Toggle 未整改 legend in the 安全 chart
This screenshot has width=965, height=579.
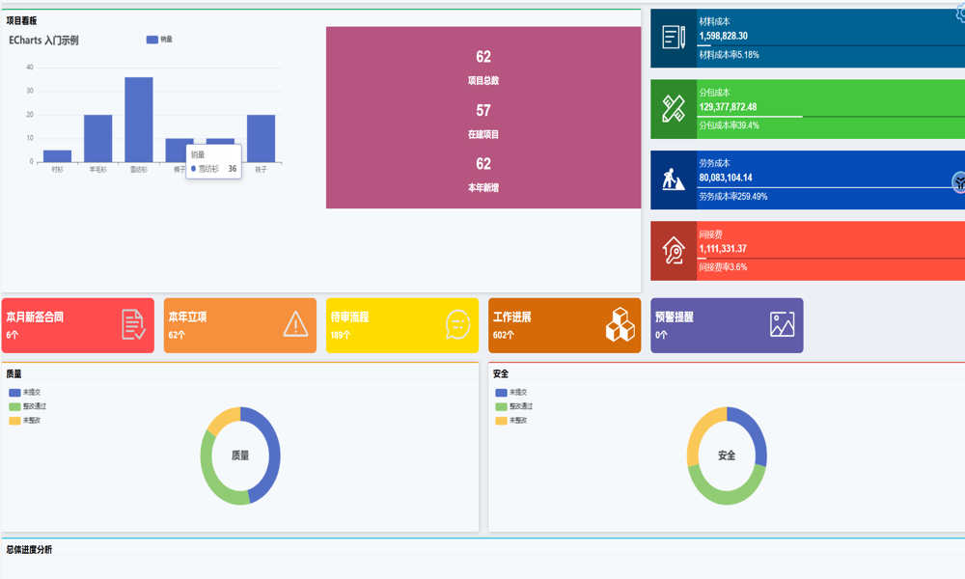(510, 421)
